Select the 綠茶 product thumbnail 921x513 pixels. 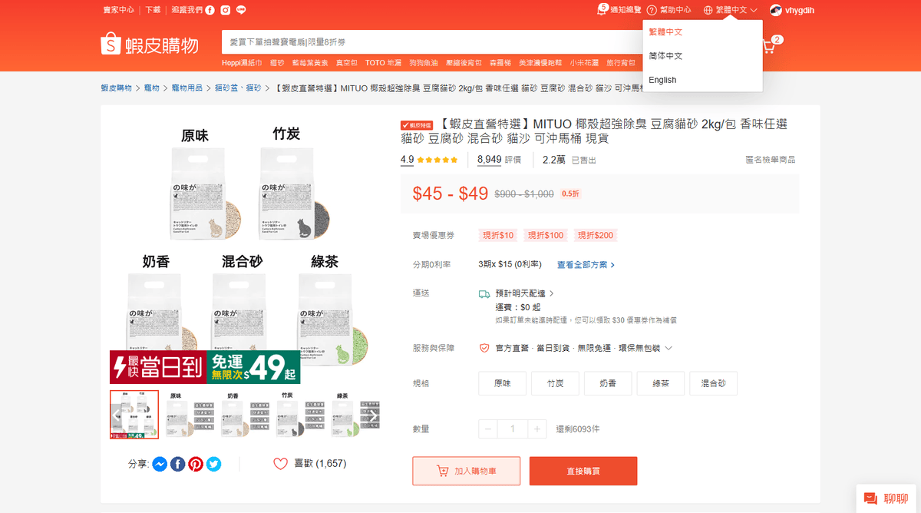point(356,415)
